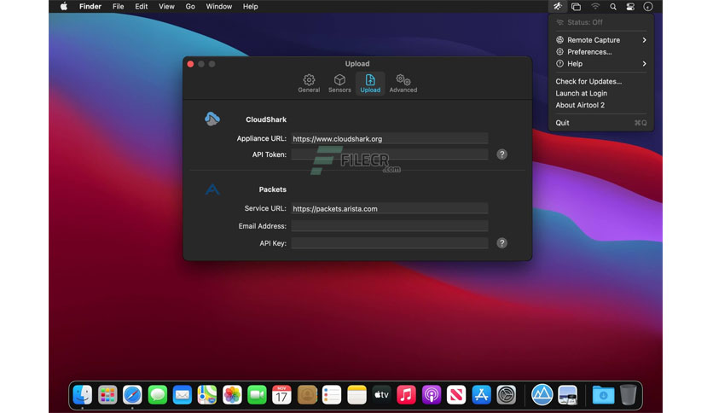Open the Finder menu in the menu bar
This screenshot has width=713, height=413.
(90, 6)
